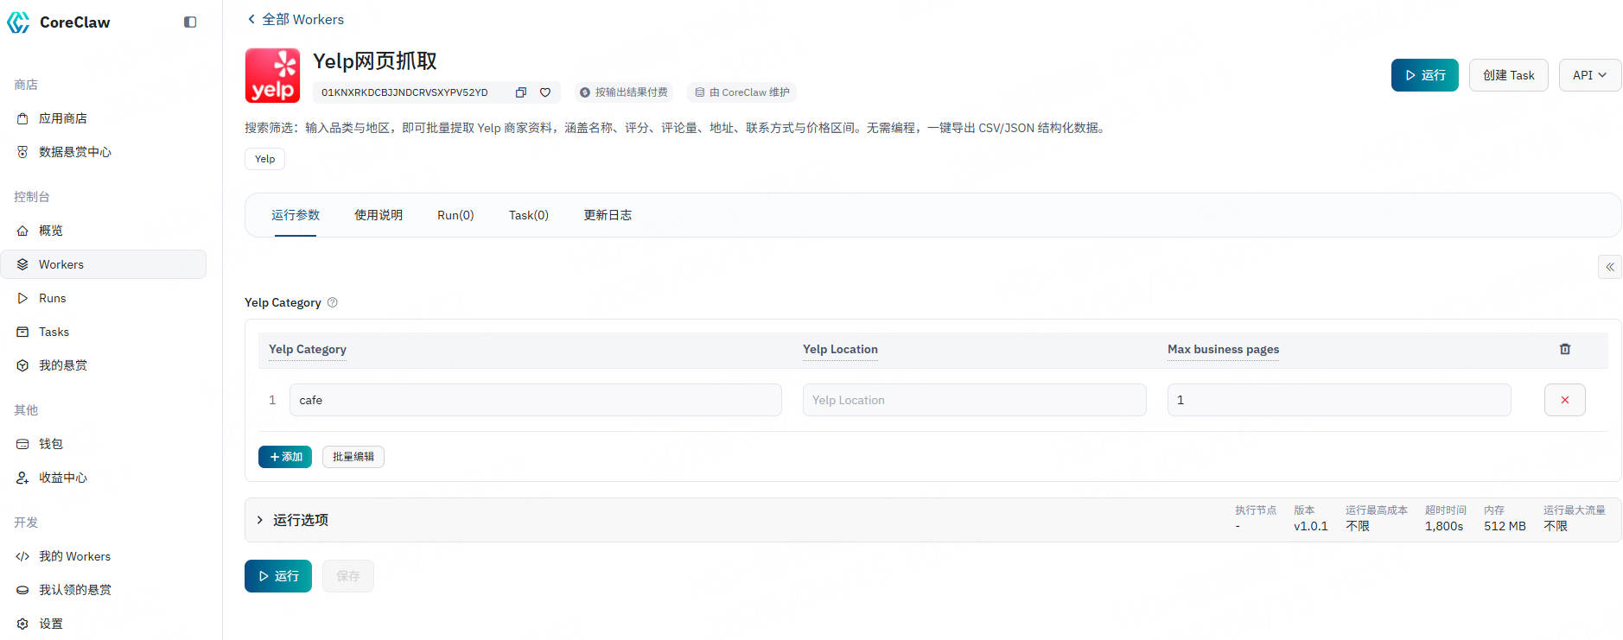Viewport: 1623px width, 640px height.
Task: Open the Run(0) tab
Action: (455, 215)
